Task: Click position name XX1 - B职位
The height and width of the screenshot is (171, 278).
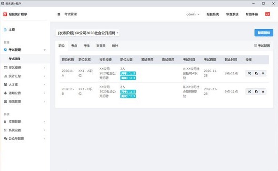Action: click(x=86, y=91)
